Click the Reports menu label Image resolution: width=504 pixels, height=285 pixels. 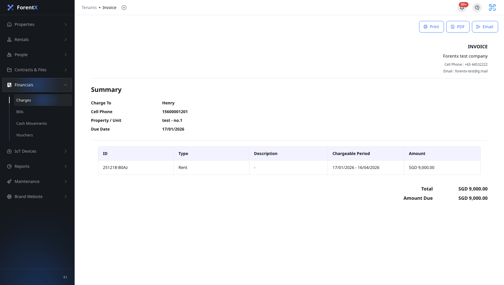[22, 166]
